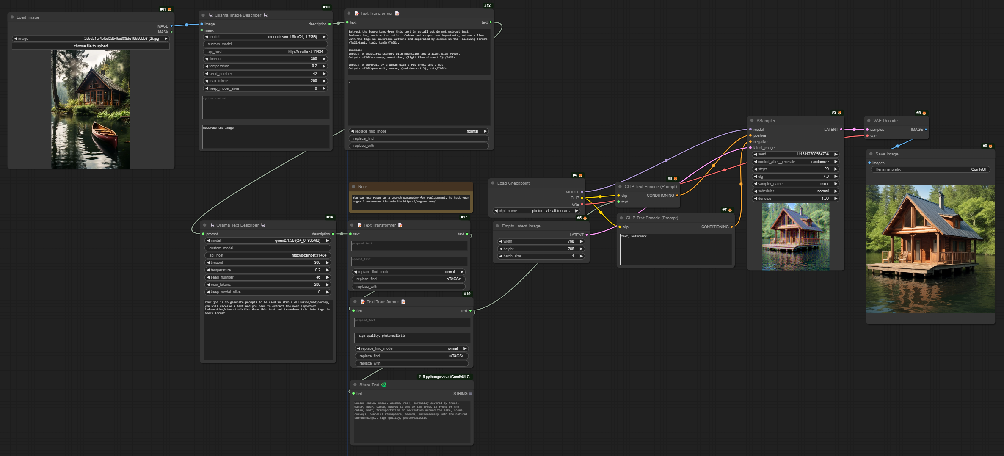The width and height of the screenshot is (1004, 456).
Task: Click the MODEL output port of Load Checkpoint
Action: (582, 192)
